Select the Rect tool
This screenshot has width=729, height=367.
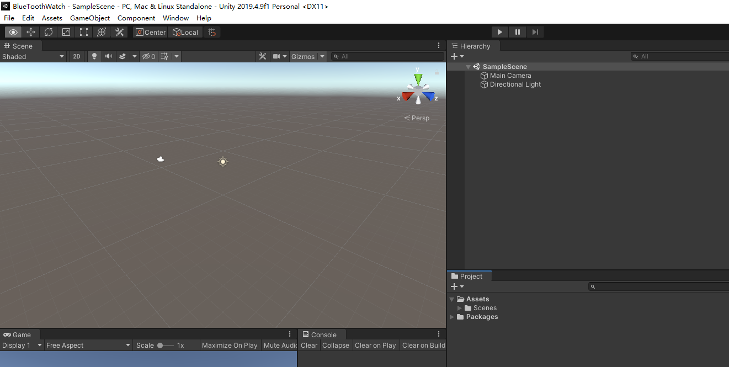coord(83,32)
